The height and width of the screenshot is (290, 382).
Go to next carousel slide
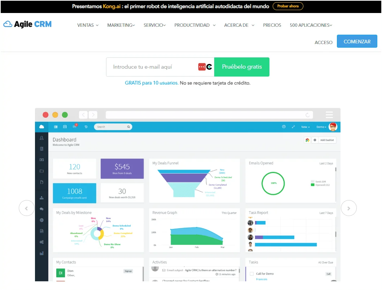click(348, 208)
